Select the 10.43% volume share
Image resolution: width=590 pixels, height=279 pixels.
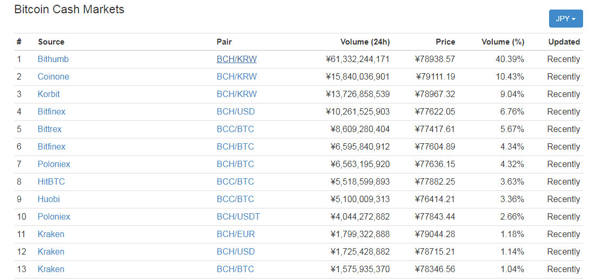click(510, 76)
